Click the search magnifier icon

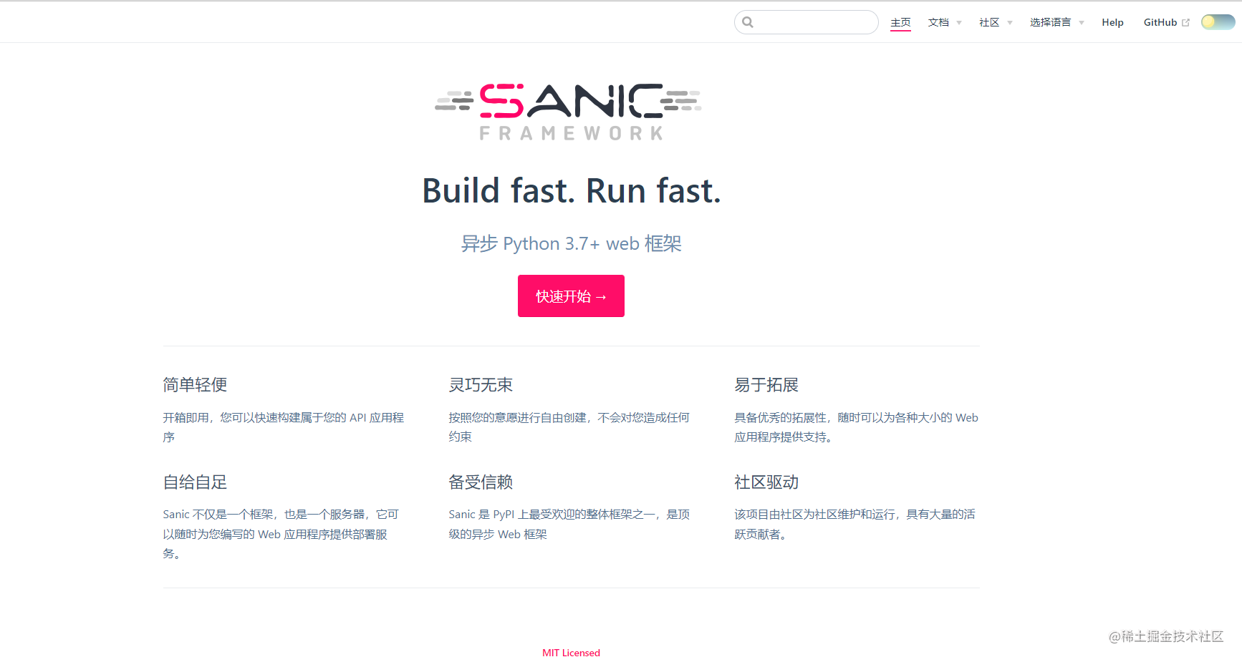pyautogui.click(x=748, y=22)
